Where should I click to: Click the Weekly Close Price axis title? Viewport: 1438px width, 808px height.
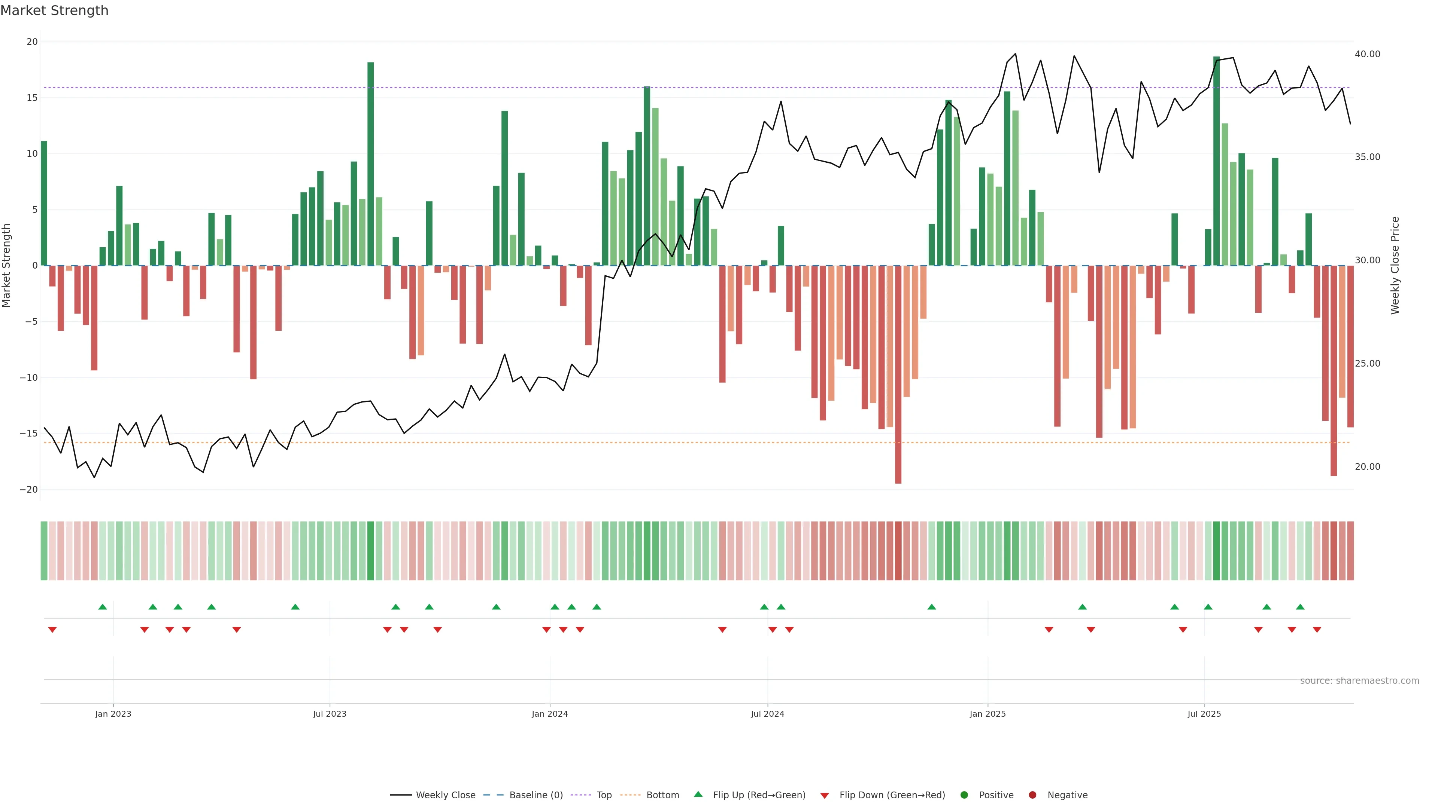coord(1395,266)
